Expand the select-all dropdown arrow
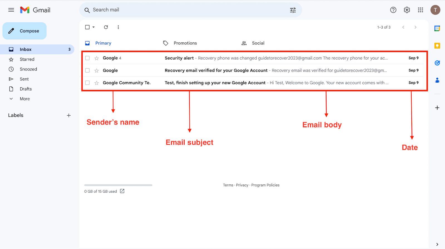 coord(94,27)
